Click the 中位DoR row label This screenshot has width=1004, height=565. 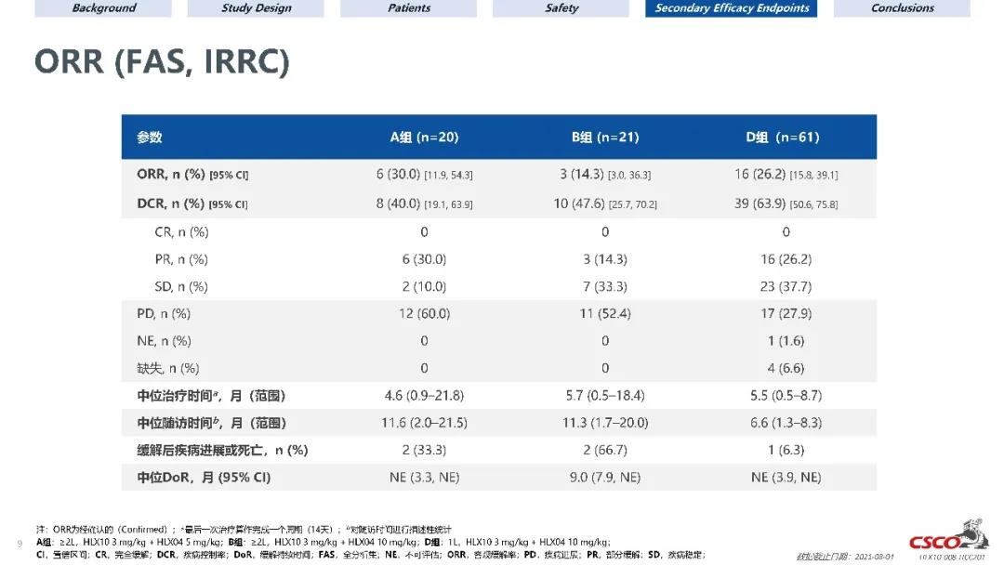[204, 478]
